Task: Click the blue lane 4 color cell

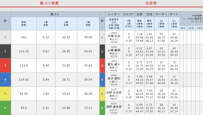Action: point(5,80)
